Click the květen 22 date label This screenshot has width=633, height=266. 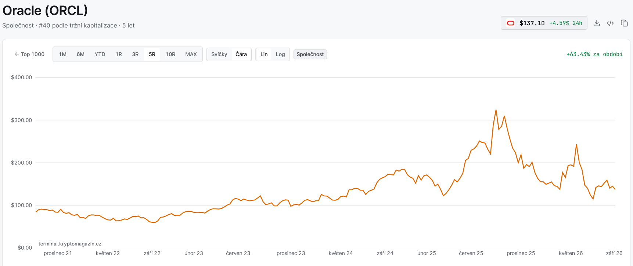pos(108,253)
